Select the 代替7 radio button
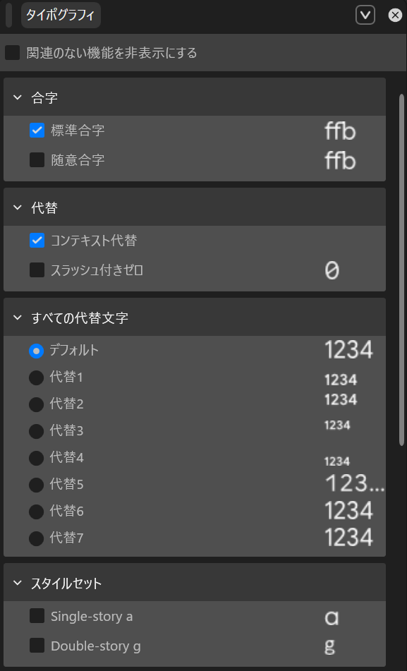Screen dimensions: 407x671 tap(35, 537)
